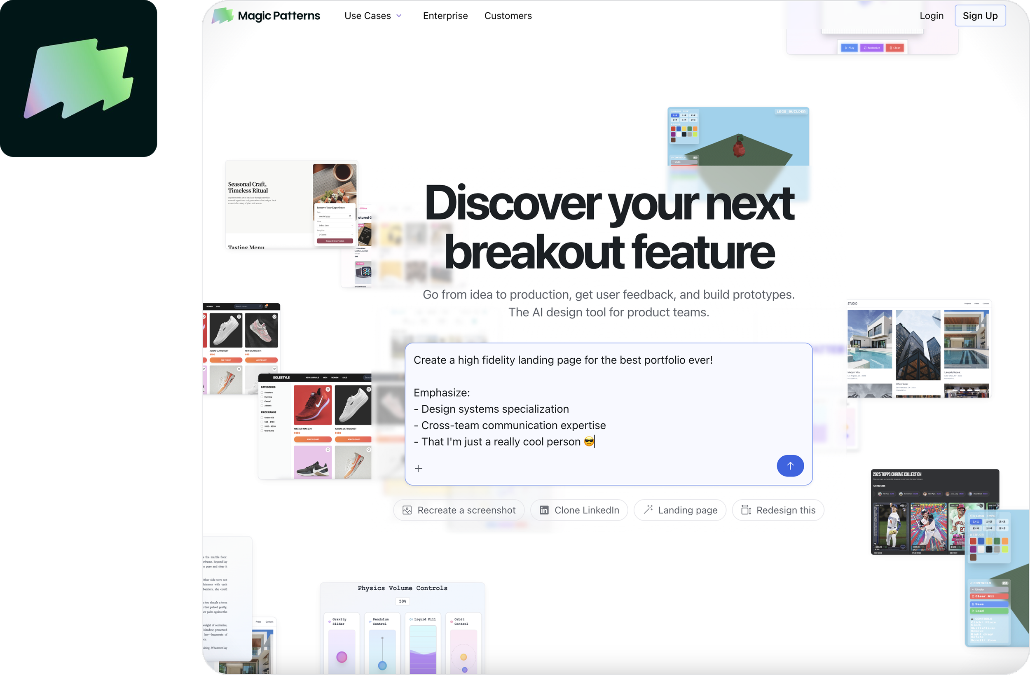This screenshot has height=675, width=1030.
Task: Go to the Customers page
Action: [x=508, y=16]
